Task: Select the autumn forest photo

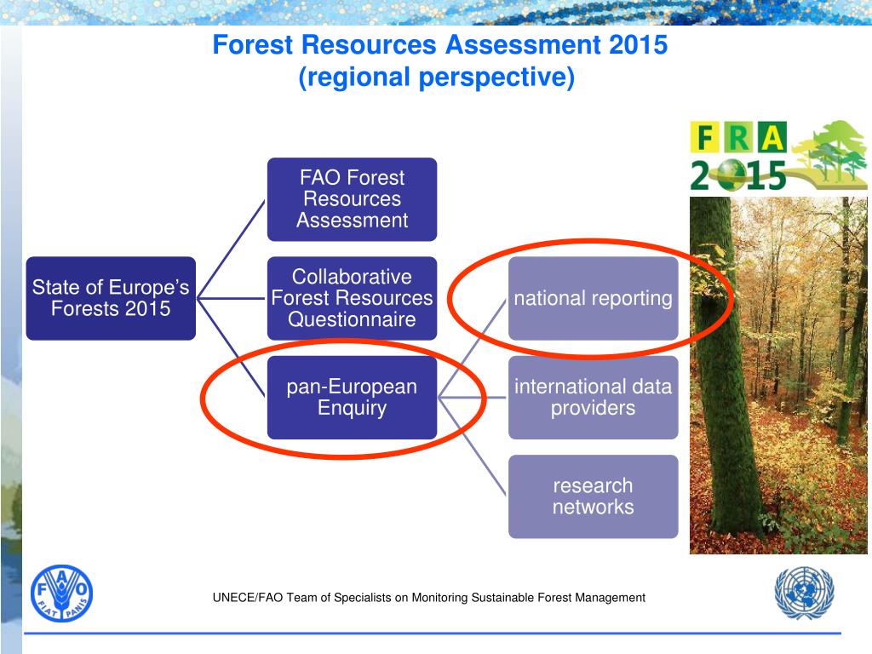Action: 778,376
